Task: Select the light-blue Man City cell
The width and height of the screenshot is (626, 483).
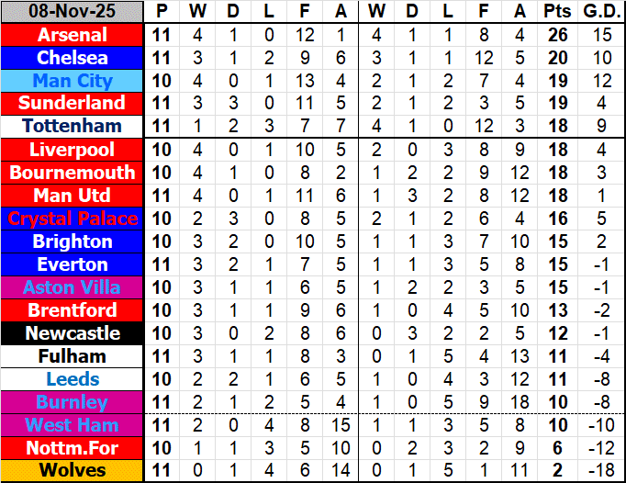Action: 73,81
